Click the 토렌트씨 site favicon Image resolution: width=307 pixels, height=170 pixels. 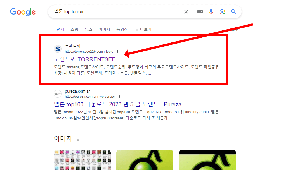[58, 49]
